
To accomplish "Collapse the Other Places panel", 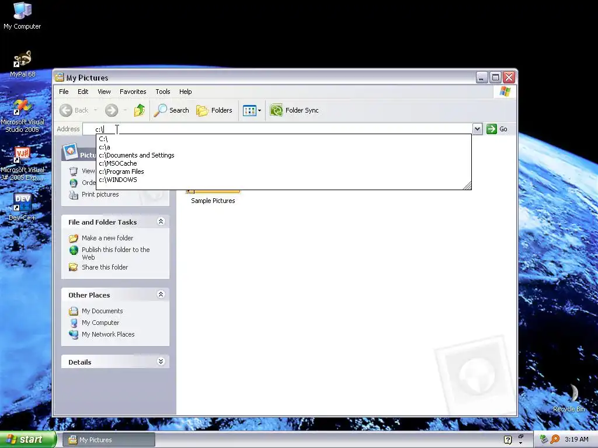I will (x=161, y=295).
